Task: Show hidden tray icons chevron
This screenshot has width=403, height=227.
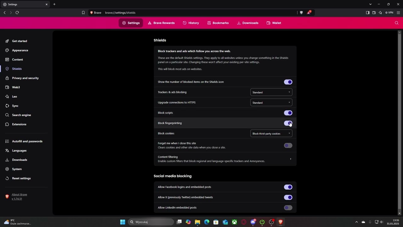Action: [x=356, y=222]
